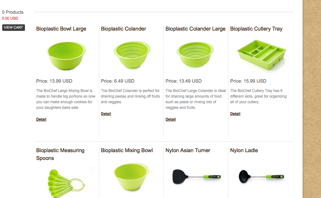
Task: Click the 0 Products cart summary
Action: point(13,12)
